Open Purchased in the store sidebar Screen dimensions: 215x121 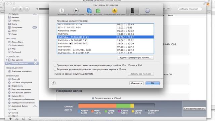point(16,52)
